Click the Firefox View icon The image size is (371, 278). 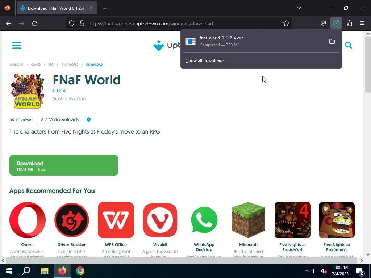[7, 8]
